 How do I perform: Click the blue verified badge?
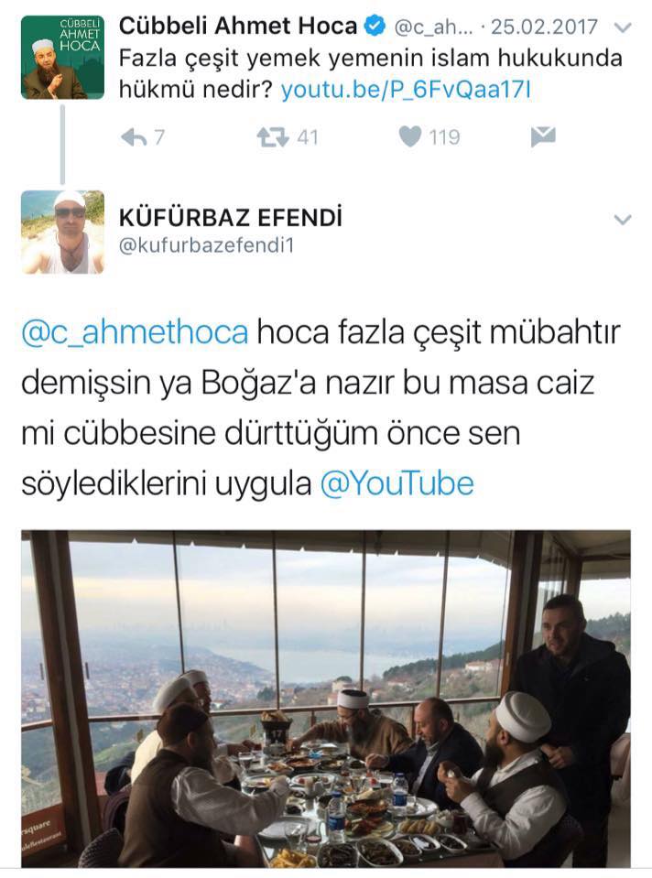(x=375, y=26)
